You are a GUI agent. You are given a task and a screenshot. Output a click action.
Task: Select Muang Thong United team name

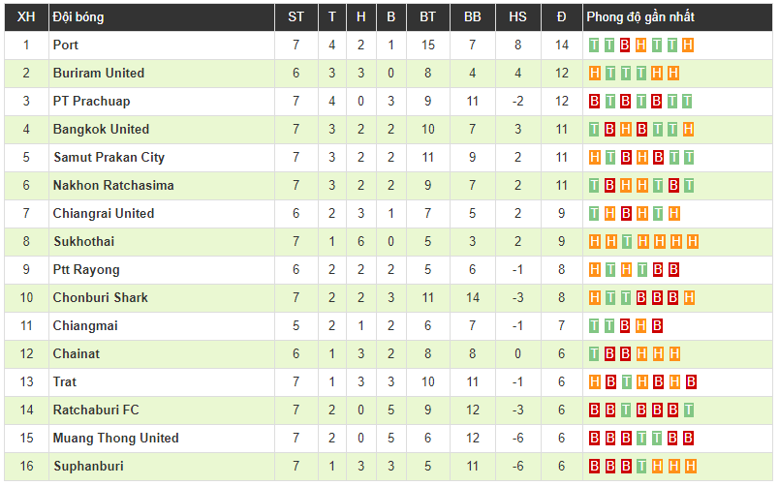point(115,438)
